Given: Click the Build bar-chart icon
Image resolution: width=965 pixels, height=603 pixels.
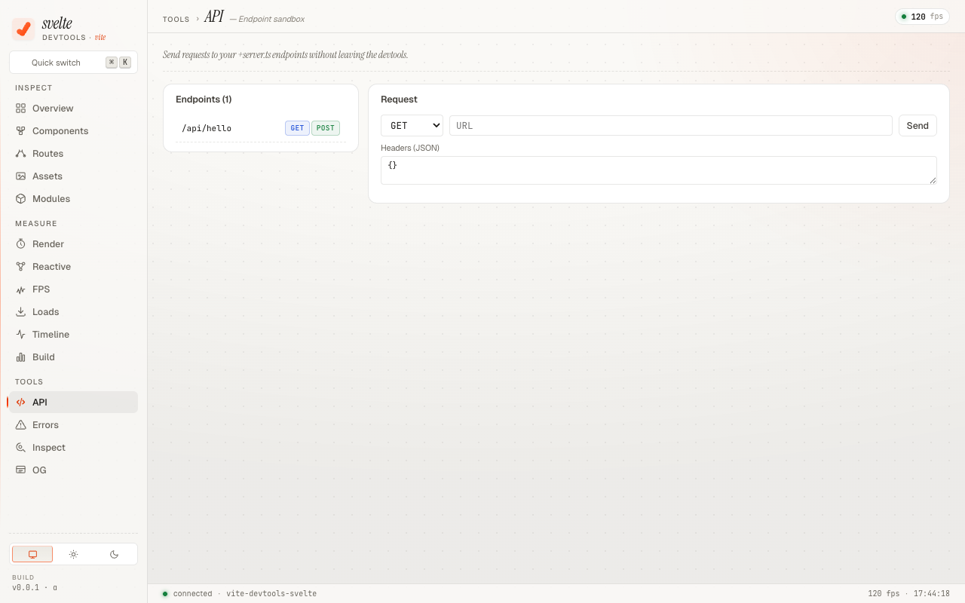Looking at the screenshot, I should (x=21, y=357).
